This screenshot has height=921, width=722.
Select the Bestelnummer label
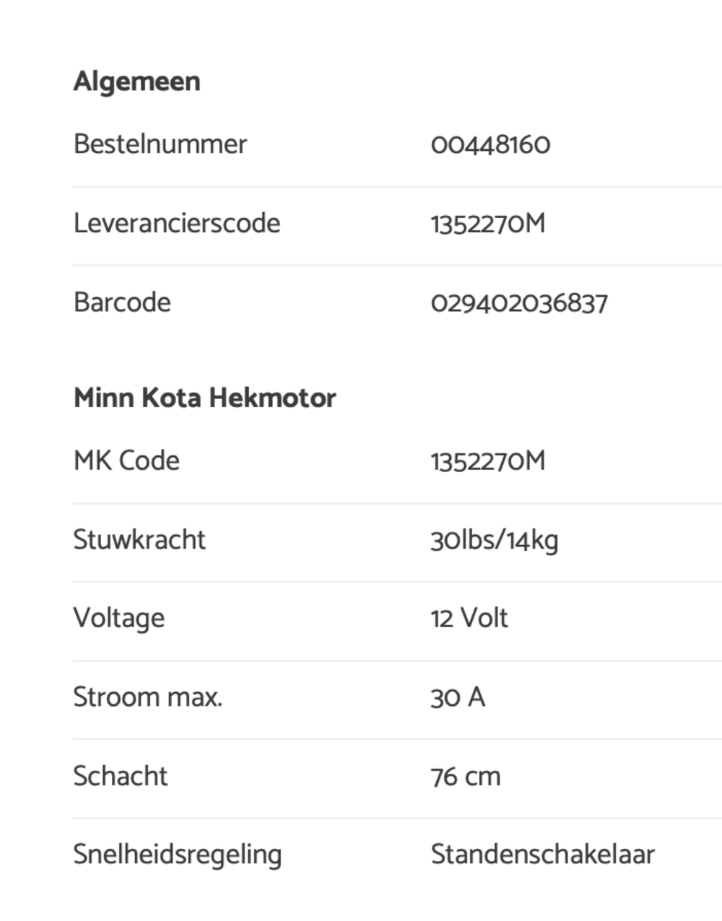pyautogui.click(x=160, y=144)
